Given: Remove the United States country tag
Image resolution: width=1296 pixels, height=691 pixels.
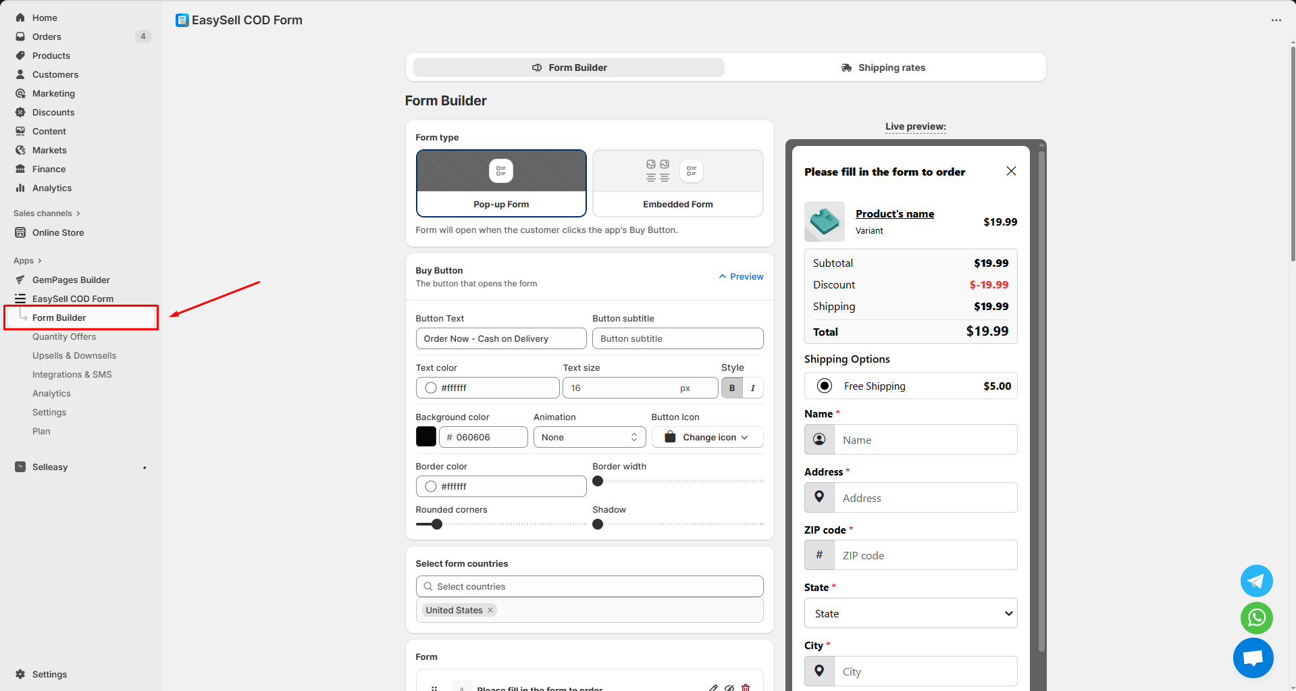Looking at the screenshot, I should 491,610.
